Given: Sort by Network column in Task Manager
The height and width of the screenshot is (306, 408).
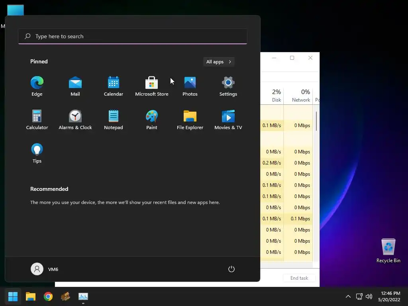Looking at the screenshot, I should point(298,96).
